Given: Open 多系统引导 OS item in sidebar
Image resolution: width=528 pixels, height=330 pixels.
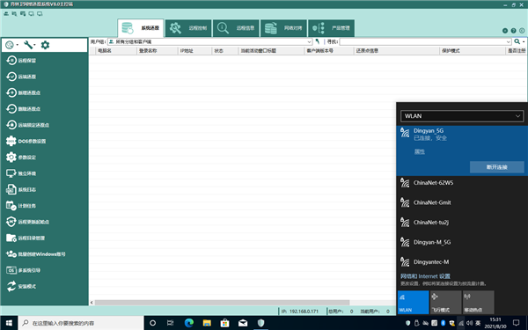Looking at the screenshot, I should tap(23, 270).
